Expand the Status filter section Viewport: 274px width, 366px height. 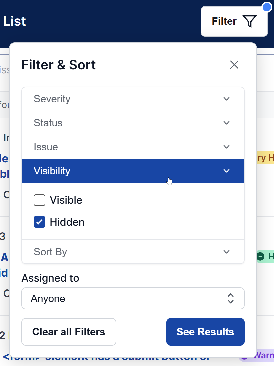coord(133,123)
